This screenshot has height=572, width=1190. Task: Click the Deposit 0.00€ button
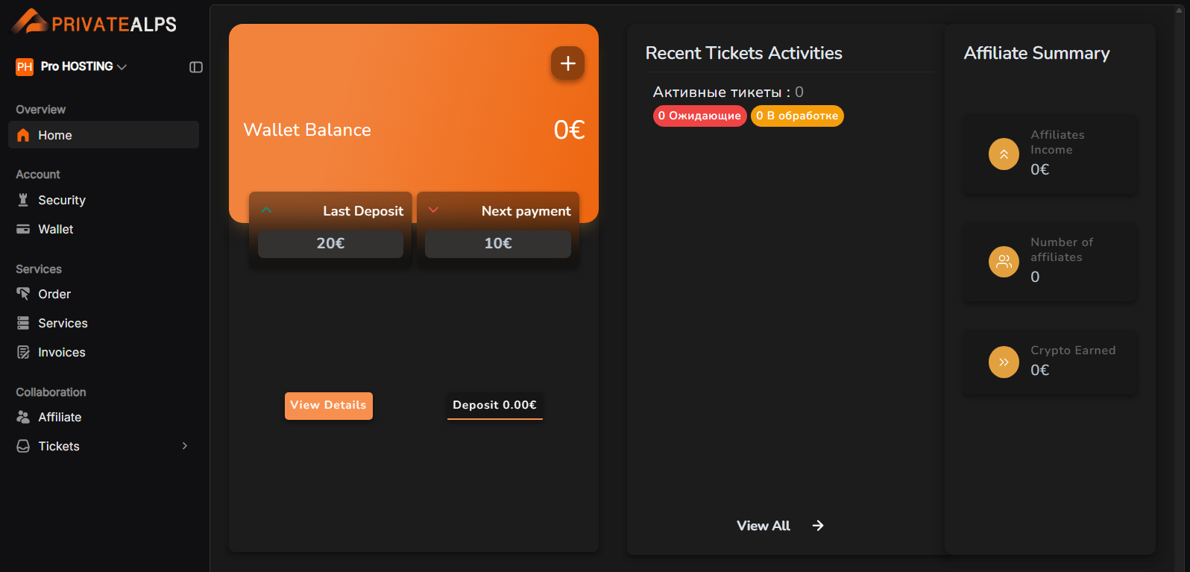point(494,406)
